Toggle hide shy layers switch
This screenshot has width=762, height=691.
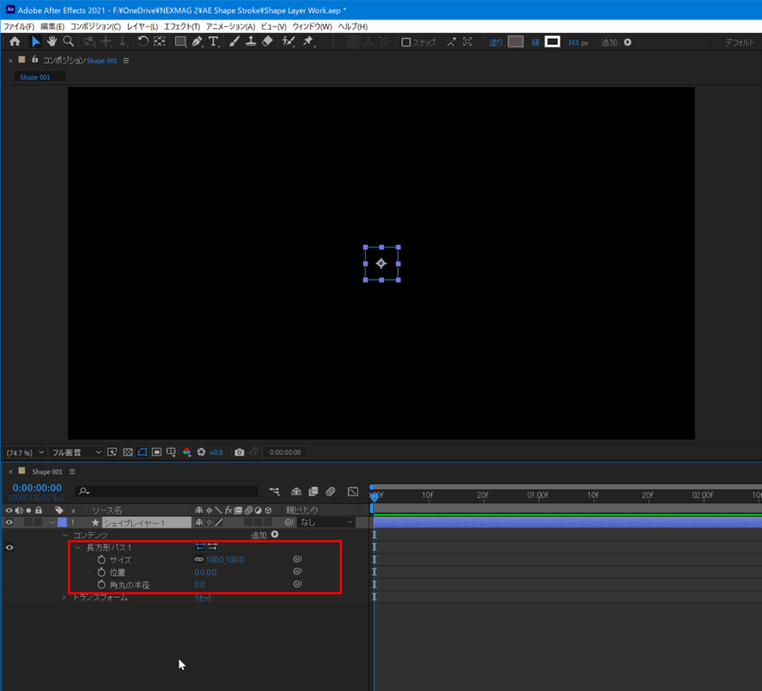296,492
